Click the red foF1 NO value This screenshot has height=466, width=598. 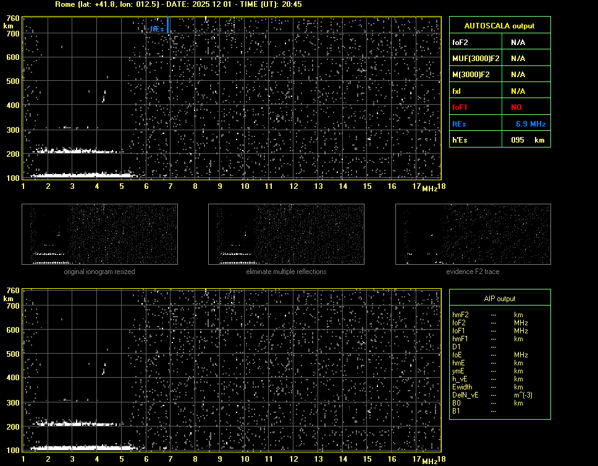pos(516,107)
